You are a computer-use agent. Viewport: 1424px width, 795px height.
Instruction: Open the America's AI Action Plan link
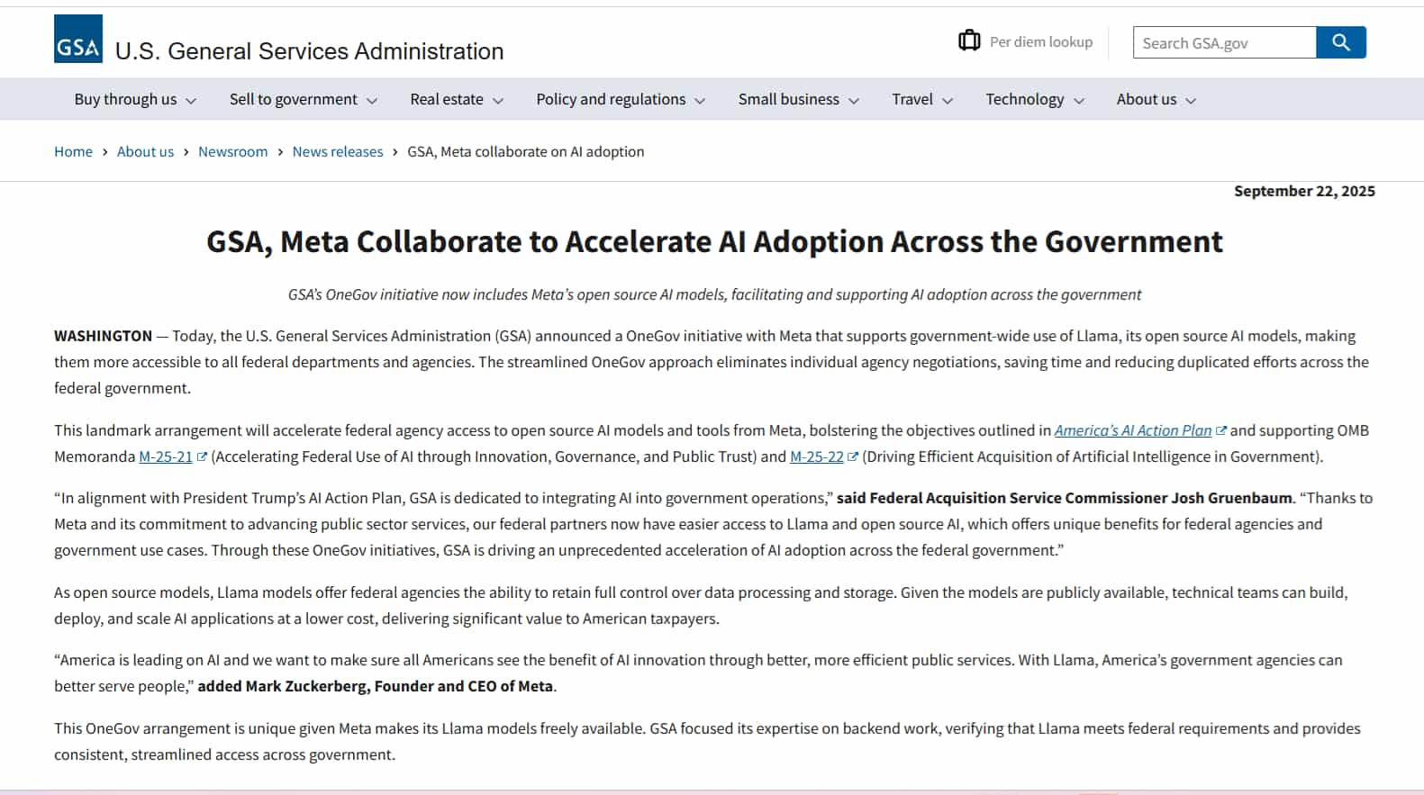click(1132, 431)
